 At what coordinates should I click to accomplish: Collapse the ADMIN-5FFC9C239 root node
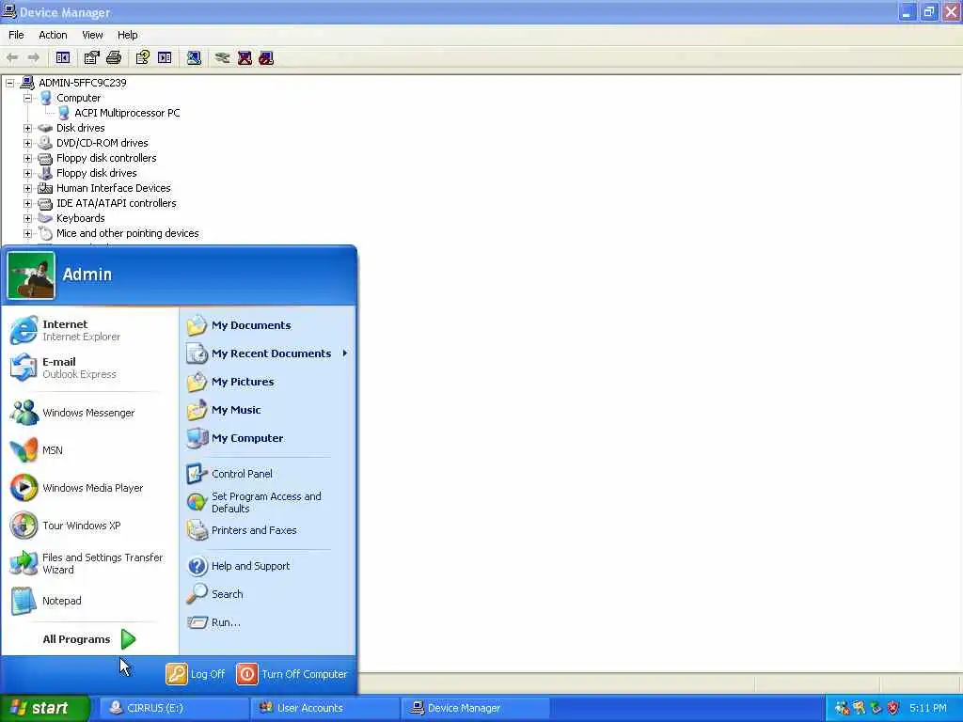[x=9, y=83]
